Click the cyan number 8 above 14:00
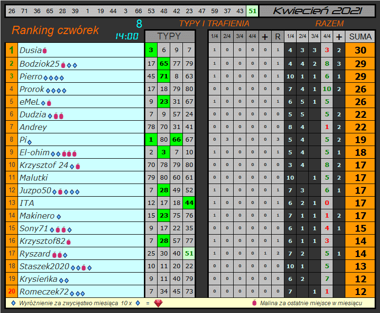 [x=139, y=24]
